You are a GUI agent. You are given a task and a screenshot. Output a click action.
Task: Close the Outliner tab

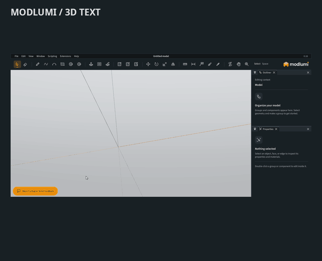(x=274, y=72)
